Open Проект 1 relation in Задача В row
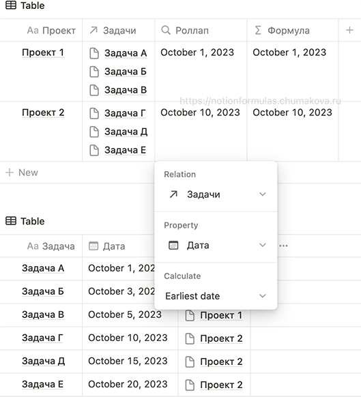The image size is (361, 397). [x=221, y=315]
